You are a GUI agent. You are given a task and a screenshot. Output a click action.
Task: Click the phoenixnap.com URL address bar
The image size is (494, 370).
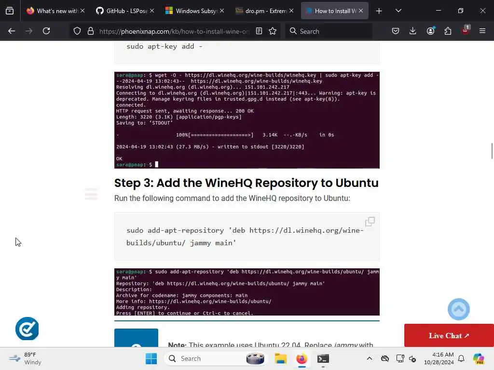coord(174,31)
